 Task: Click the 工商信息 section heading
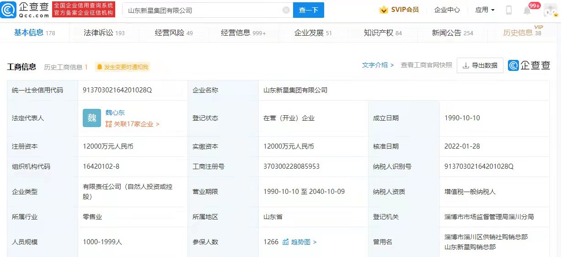point(21,67)
